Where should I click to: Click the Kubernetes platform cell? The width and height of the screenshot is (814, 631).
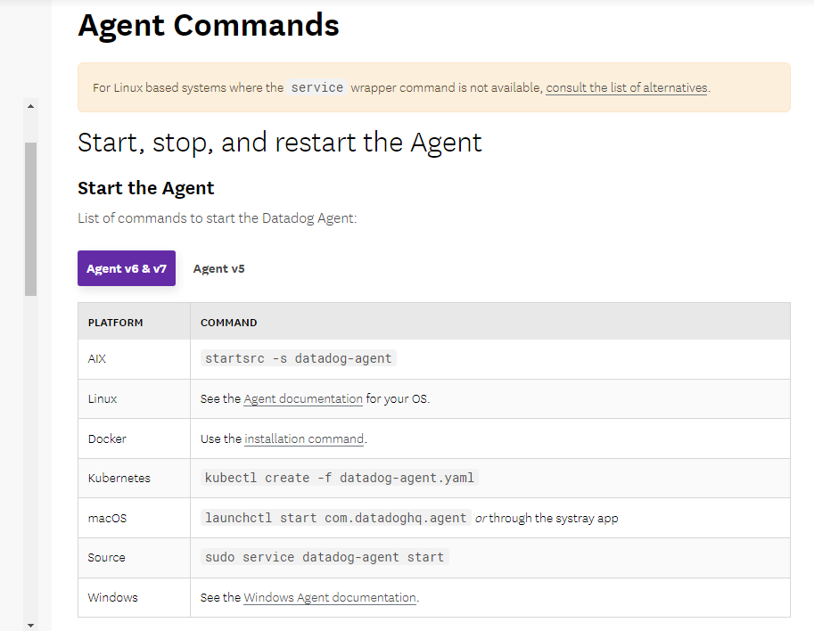click(x=134, y=479)
